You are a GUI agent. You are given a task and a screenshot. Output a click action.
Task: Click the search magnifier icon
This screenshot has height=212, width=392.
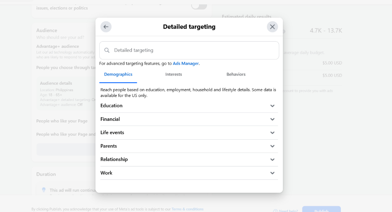pos(107,50)
